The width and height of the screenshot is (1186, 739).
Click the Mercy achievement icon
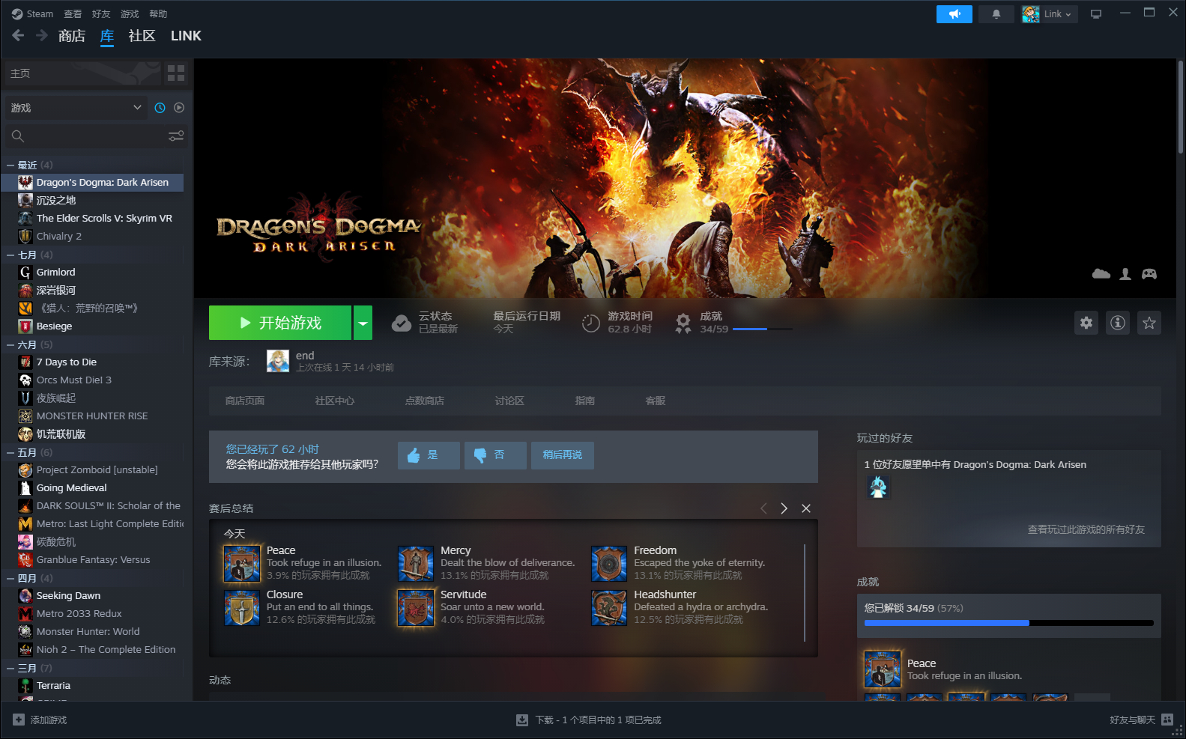point(416,564)
